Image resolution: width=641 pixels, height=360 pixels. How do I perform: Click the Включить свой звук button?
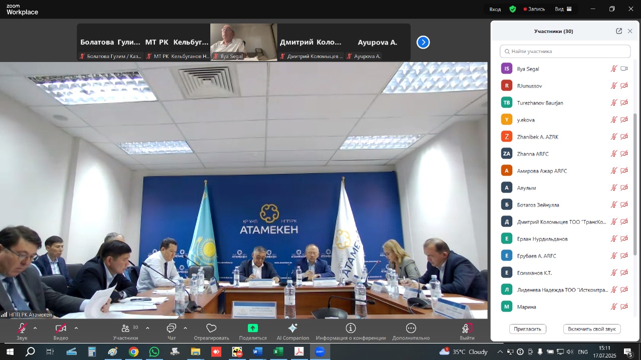[592, 329]
